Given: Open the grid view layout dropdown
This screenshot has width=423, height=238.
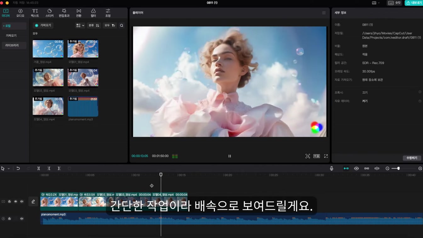Looking at the screenshot, I should [x=80, y=25].
